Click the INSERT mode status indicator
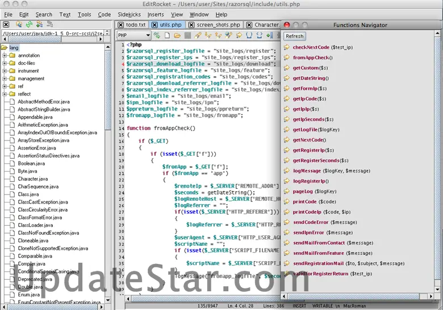Screen dimensions: 443x310 click(299, 306)
